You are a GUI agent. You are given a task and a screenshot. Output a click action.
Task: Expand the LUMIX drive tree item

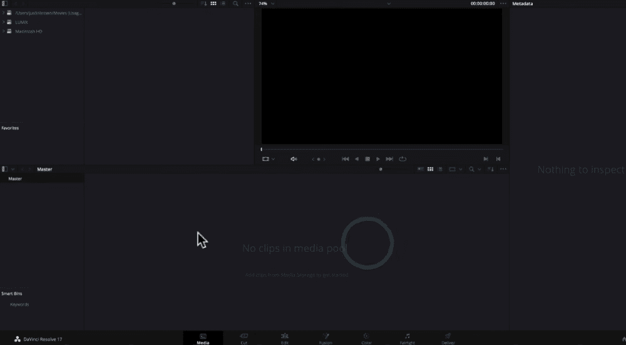tap(3, 21)
